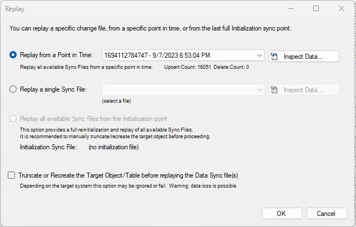Select the Replay from a Point in Time radio button
This screenshot has width=356, height=227.
point(13,56)
